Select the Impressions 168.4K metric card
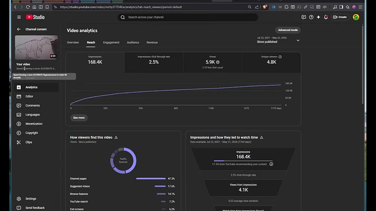This screenshot has height=211, width=376. coord(95,63)
